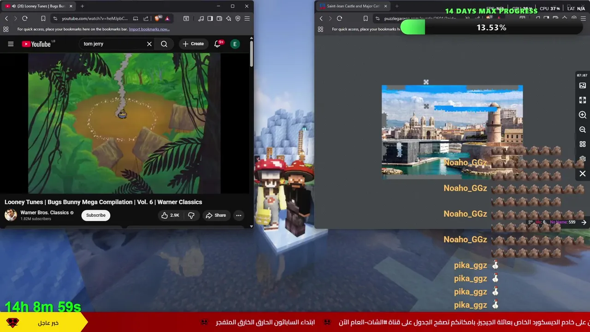Like the Looney Tunes video
The width and height of the screenshot is (590, 332).
click(x=170, y=215)
